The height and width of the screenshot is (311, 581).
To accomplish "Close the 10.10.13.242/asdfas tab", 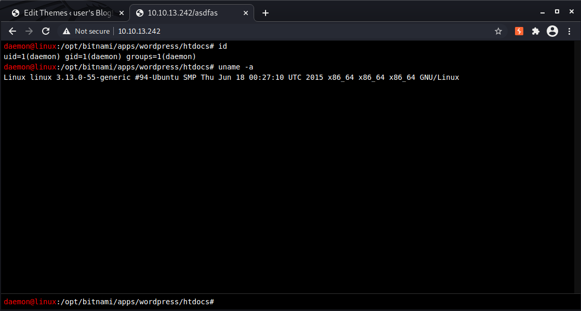I will (x=246, y=13).
